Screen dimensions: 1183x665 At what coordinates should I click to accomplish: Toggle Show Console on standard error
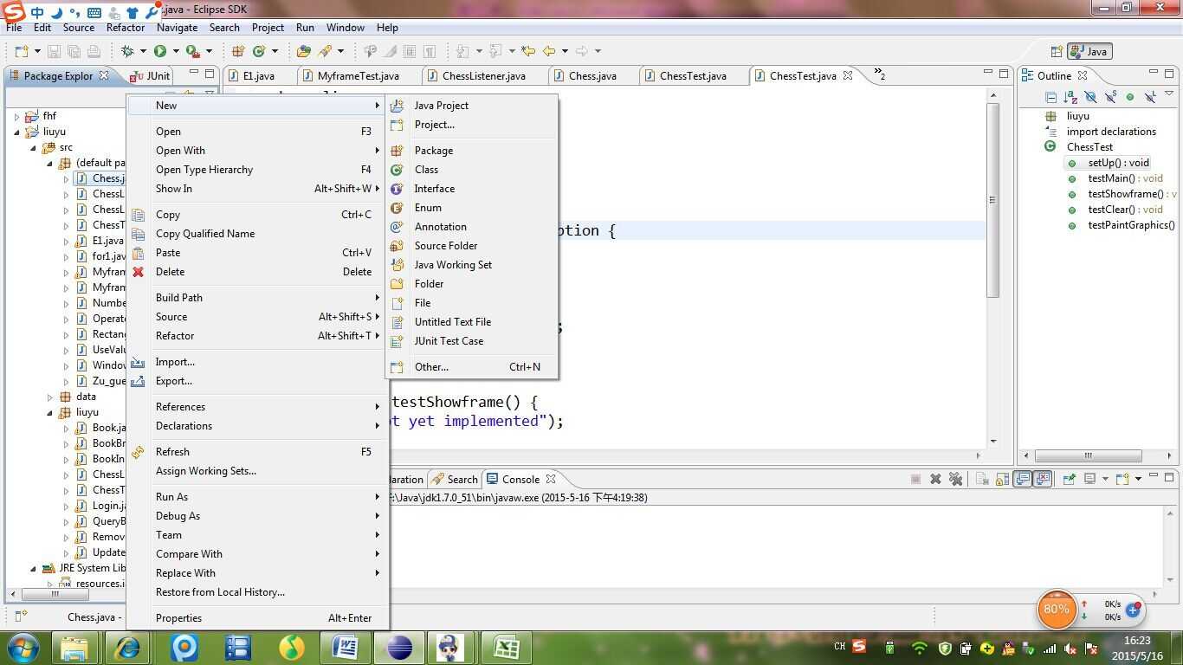(1043, 479)
